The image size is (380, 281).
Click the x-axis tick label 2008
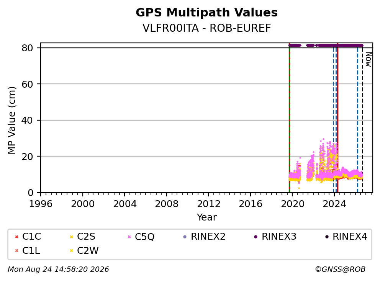(x=167, y=204)
